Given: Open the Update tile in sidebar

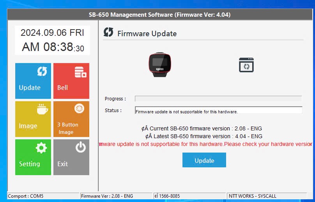Looking at the screenshot, I should point(33,81).
